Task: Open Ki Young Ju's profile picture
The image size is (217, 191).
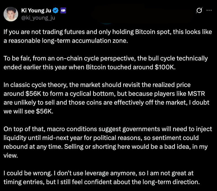Action: [11, 14]
